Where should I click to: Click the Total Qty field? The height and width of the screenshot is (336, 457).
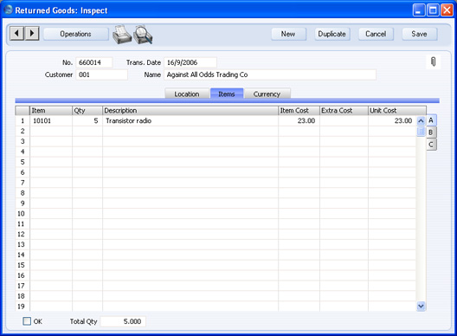tap(123, 321)
